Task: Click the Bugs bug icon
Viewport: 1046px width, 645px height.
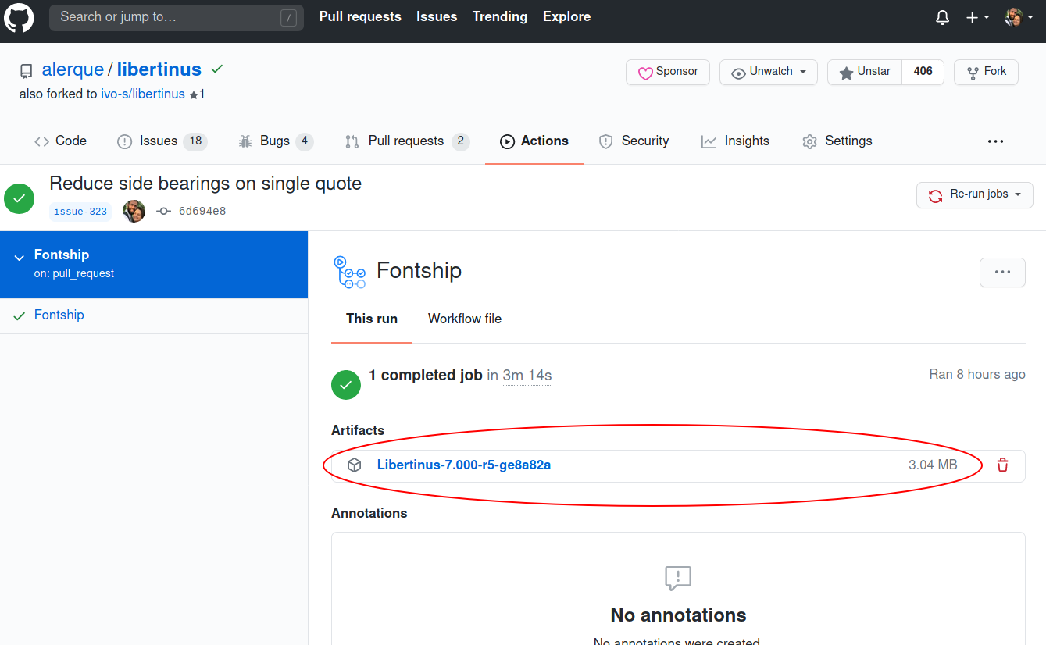Action: click(x=245, y=142)
